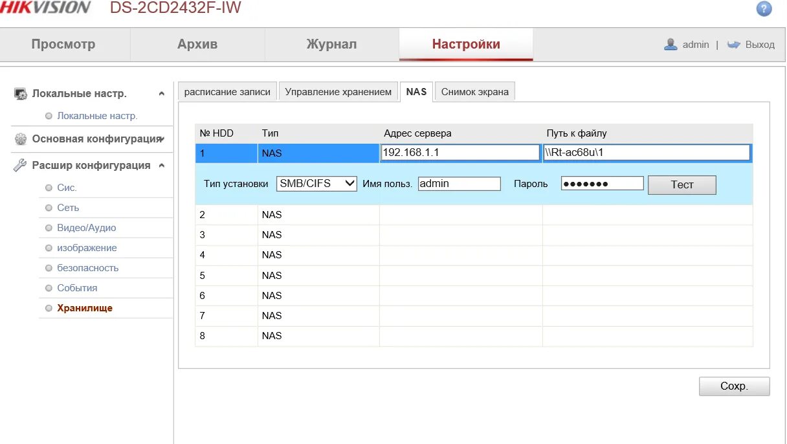Viewport: 787px width, 444px height.
Task: Click the № HDD column header
Action: 216,133
